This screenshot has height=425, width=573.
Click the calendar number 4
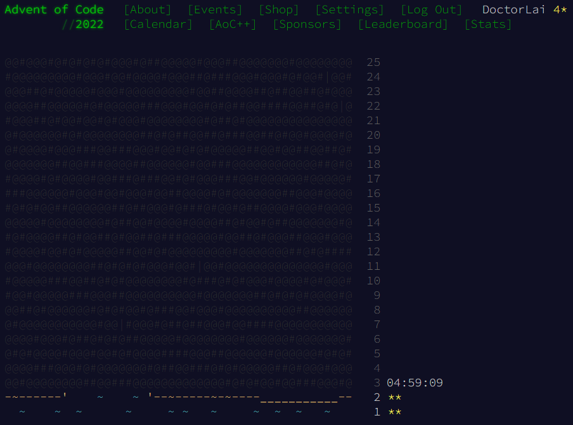[377, 368]
